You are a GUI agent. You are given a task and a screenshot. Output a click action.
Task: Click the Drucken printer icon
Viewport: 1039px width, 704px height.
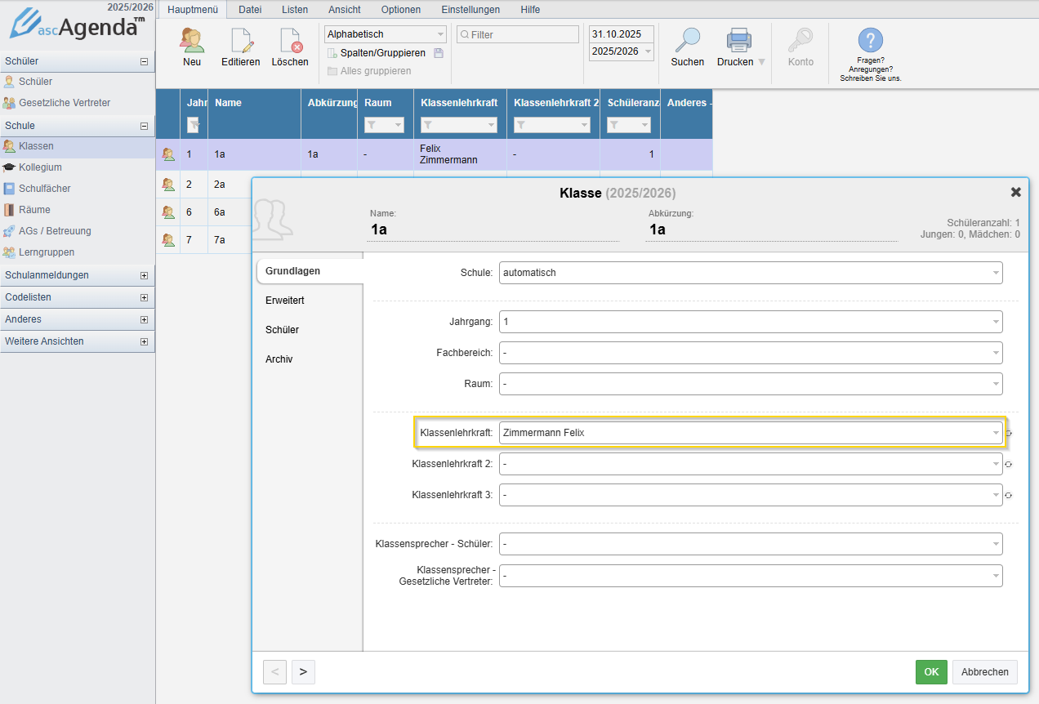[x=738, y=41]
